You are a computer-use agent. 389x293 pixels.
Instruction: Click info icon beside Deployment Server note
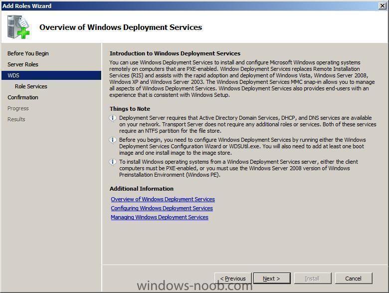point(113,118)
